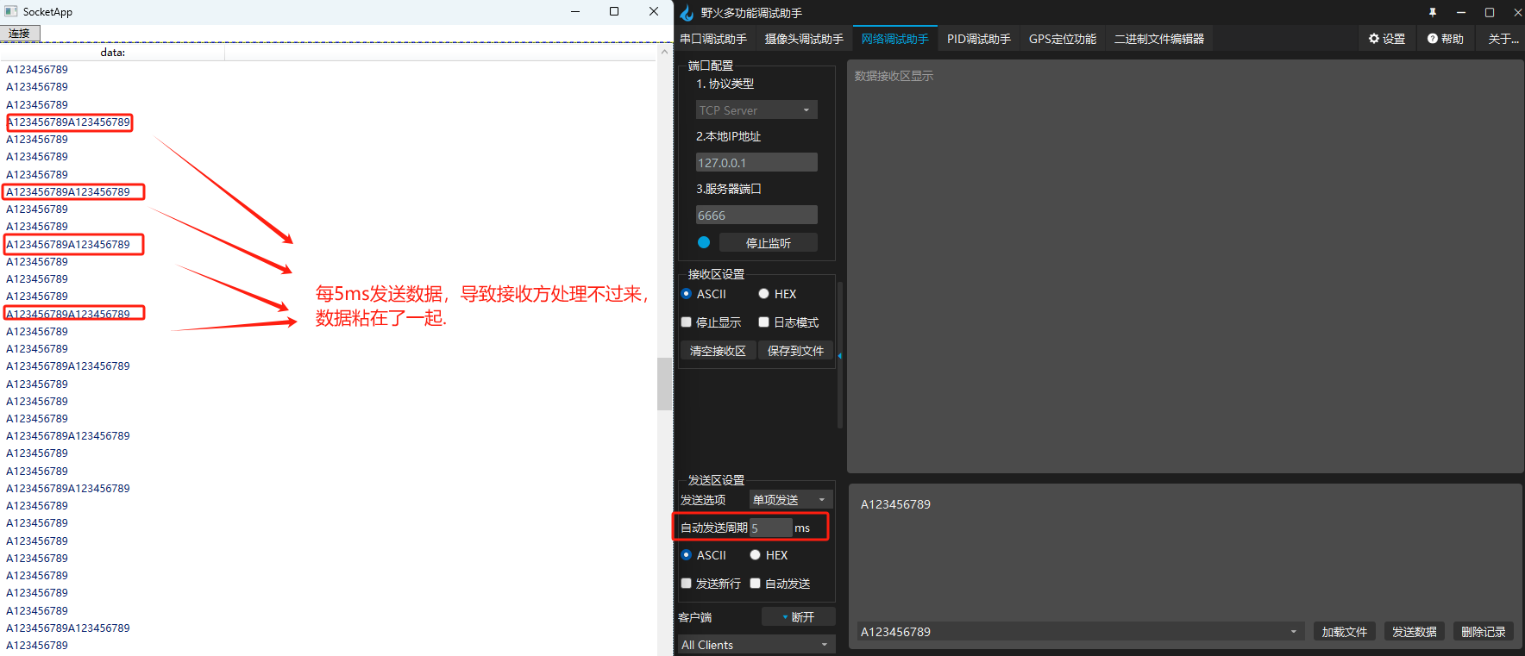Open 设置 with the gear icon
Image resolution: width=1525 pixels, height=656 pixels.
coord(1387,39)
